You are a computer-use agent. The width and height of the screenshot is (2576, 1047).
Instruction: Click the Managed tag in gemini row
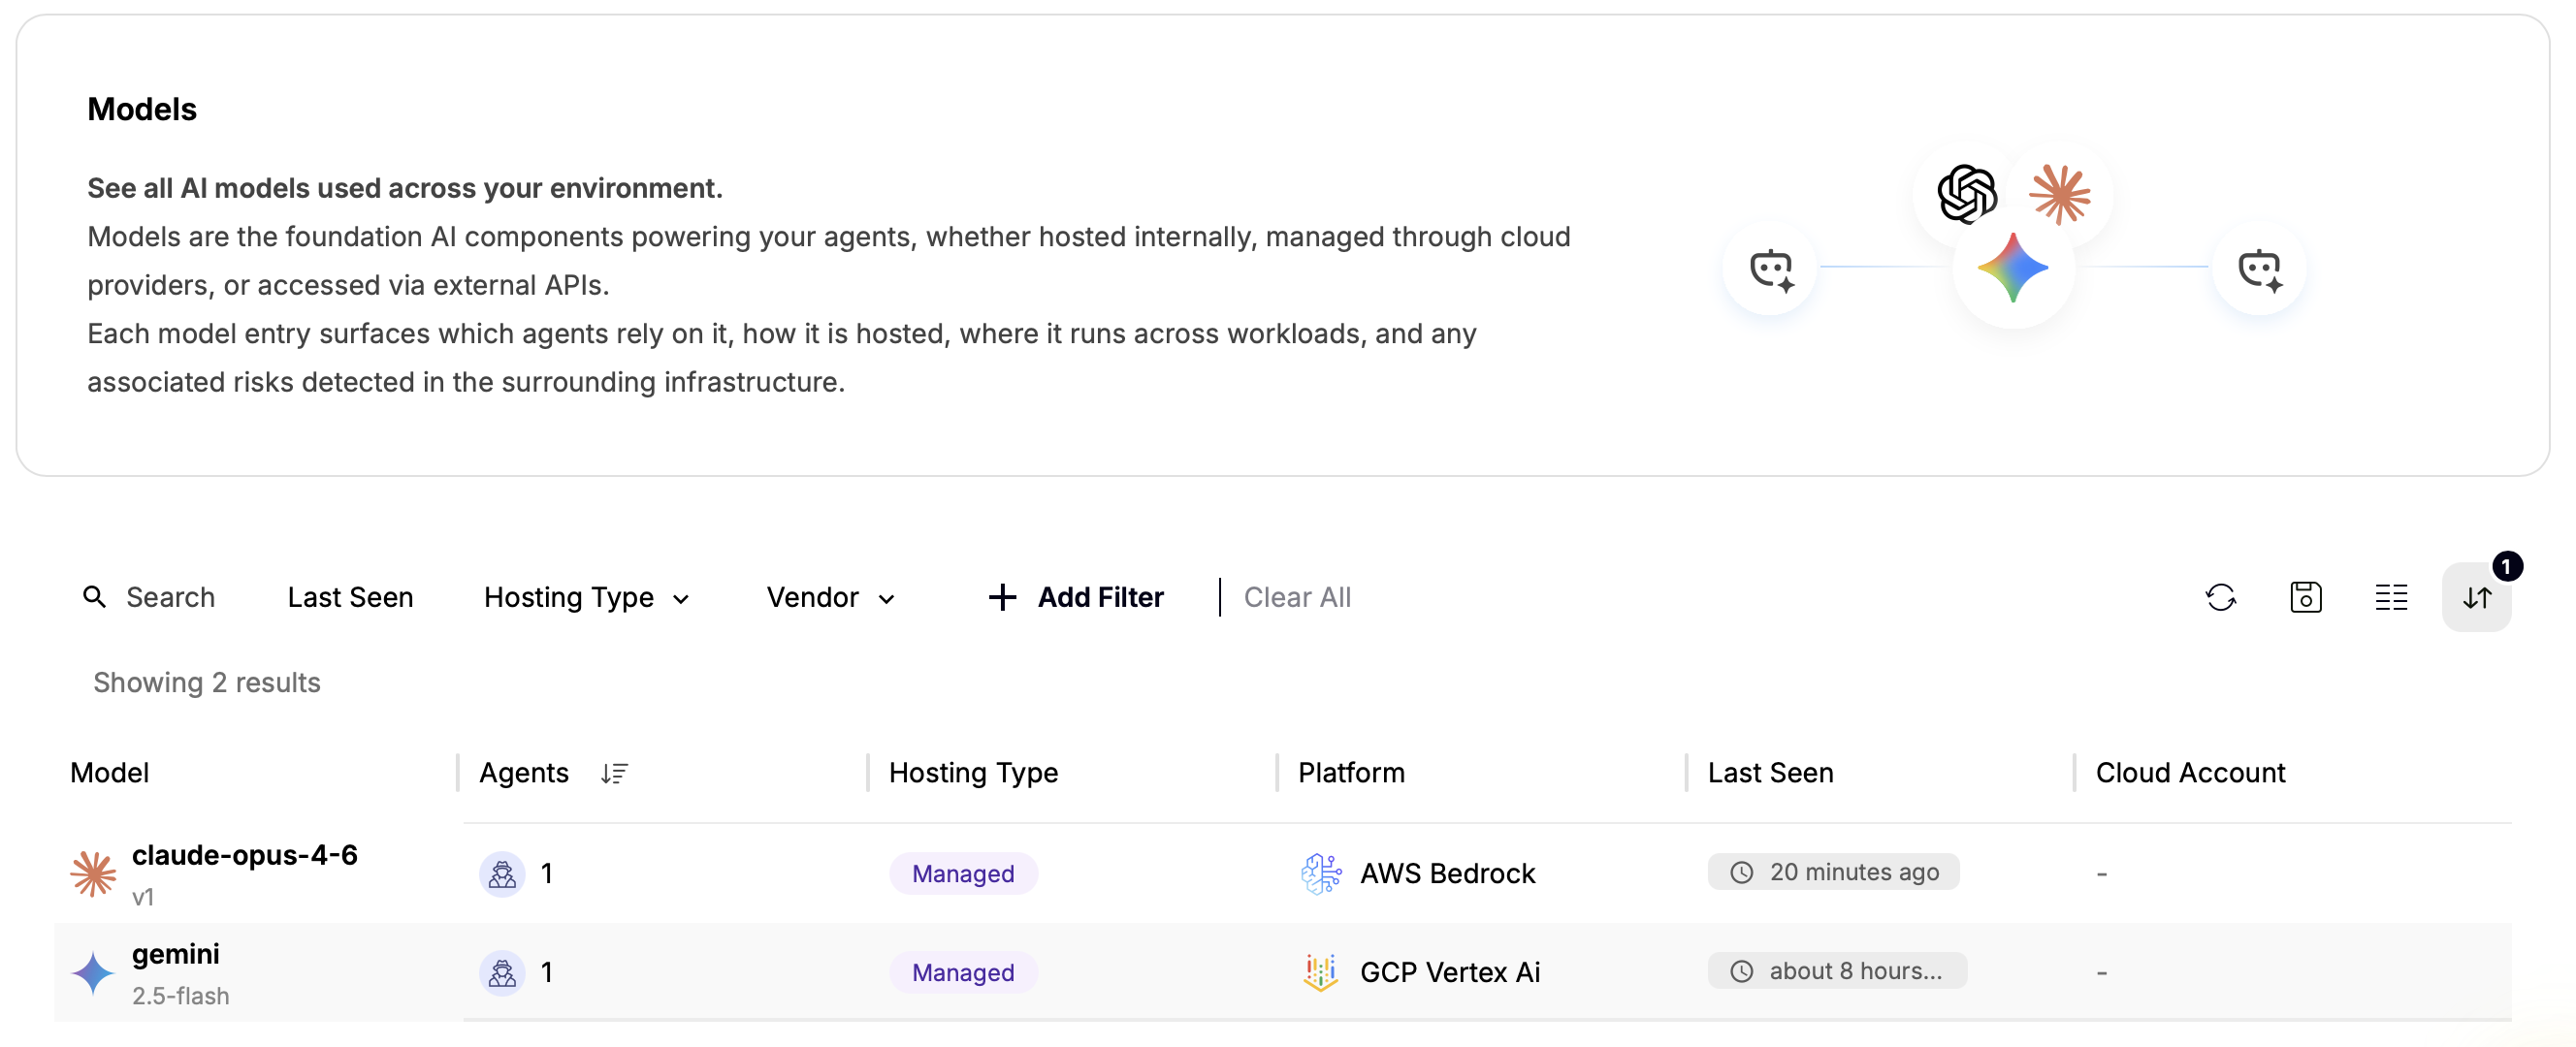[x=963, y=972]
